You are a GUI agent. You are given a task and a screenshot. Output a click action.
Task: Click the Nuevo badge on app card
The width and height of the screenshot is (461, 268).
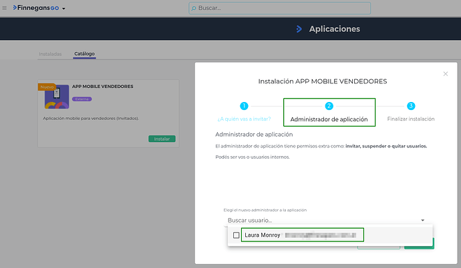(46, 87)
